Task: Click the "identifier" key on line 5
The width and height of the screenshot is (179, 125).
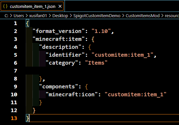Action: (x=65, y=55)
